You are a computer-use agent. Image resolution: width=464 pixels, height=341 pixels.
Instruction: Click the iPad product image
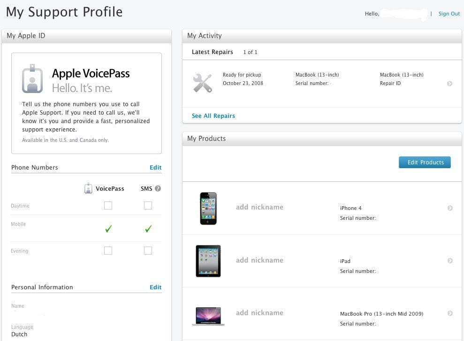(208, 261)
